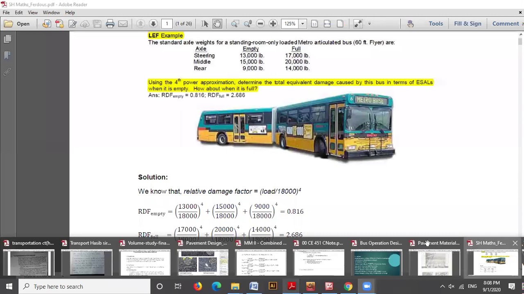The width and height of the screenshot is (524, 294).
Task: Open Microsoft Word from the taskbar
Action: 254,286
